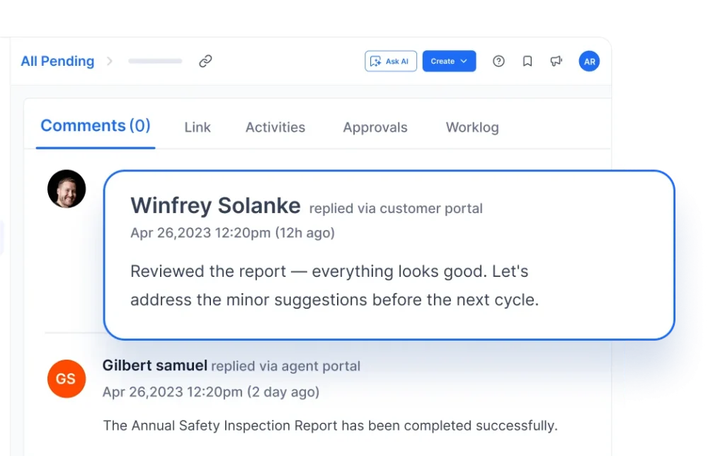Open the AR account avatar
This screenshot has height=456, width=725.
pyautogui.click(x=589, y=61)
